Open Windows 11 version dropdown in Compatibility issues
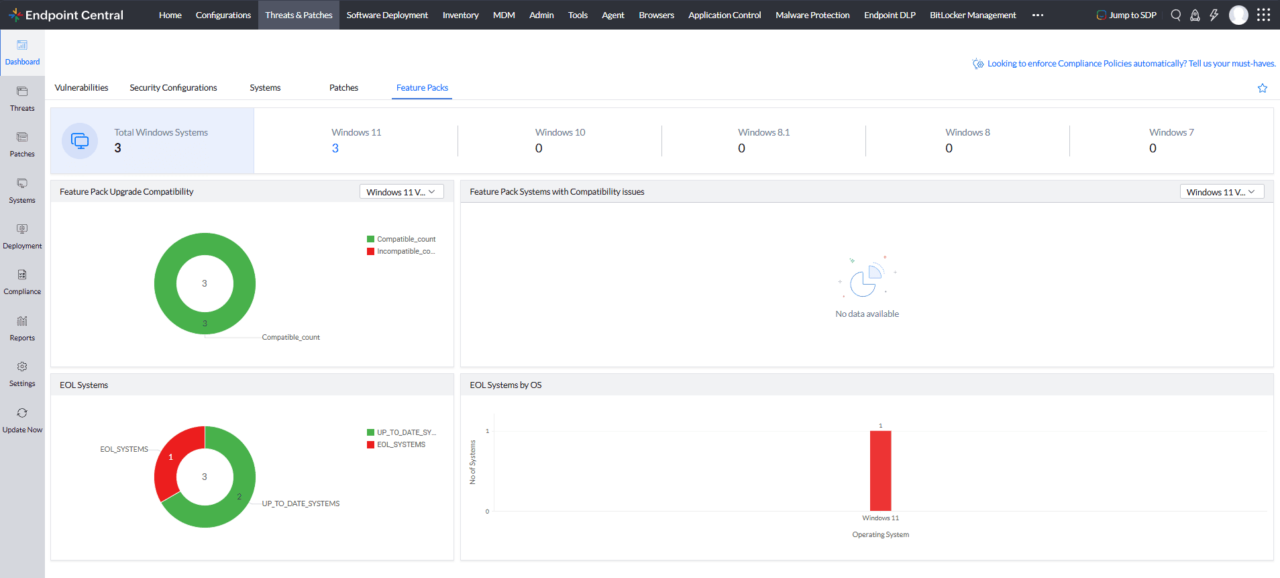This screenshot has height=578, width=1280. 1222,192
